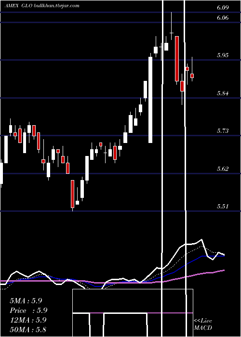Viewport: 241px width, 337px height.
Task: Click the 5.62 price level label
Action: coord(223,168)
